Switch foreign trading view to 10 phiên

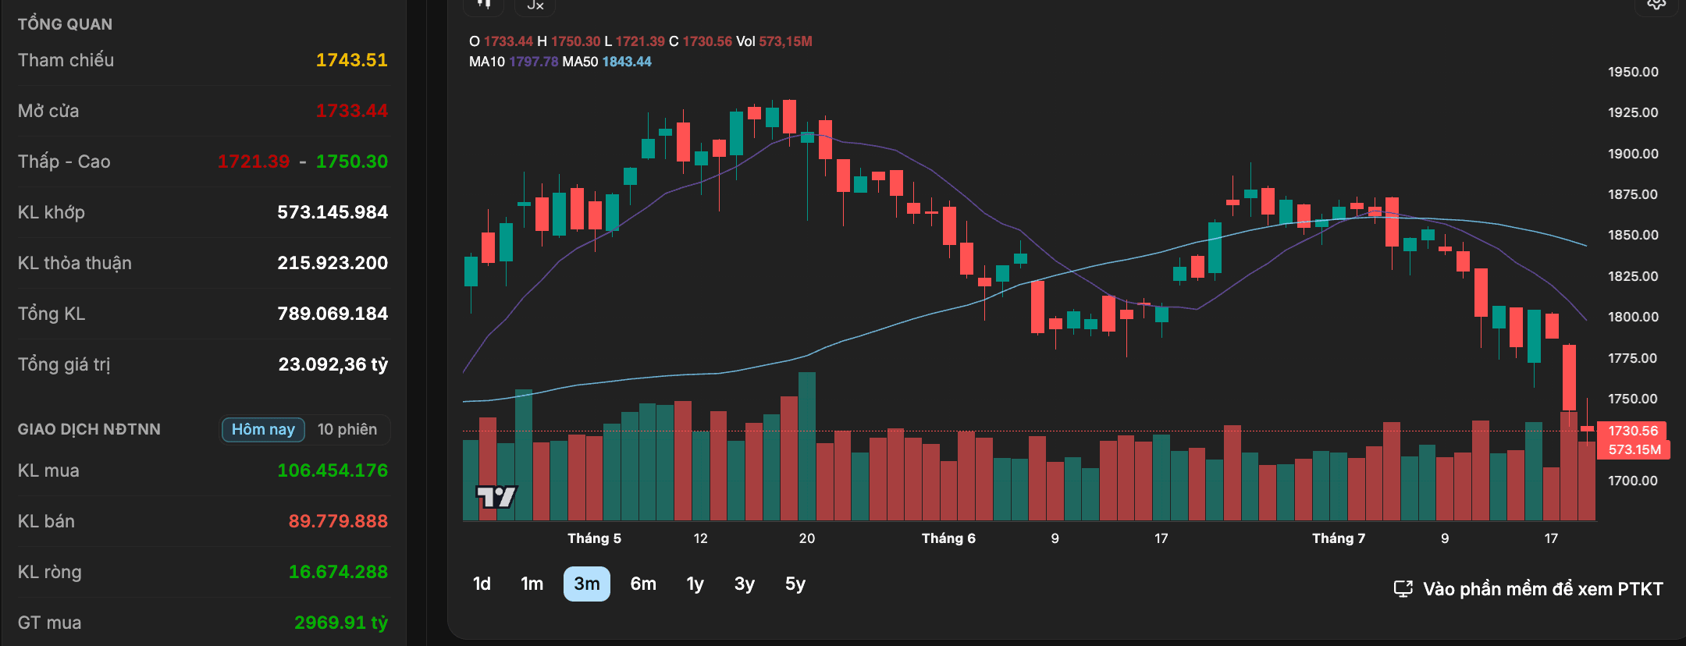click(347, 429)
